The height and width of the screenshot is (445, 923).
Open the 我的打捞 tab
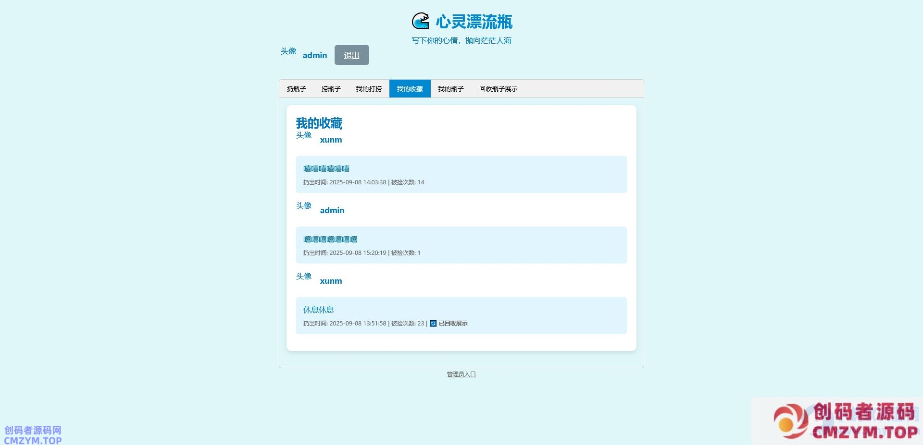click(x=369, y=89)
